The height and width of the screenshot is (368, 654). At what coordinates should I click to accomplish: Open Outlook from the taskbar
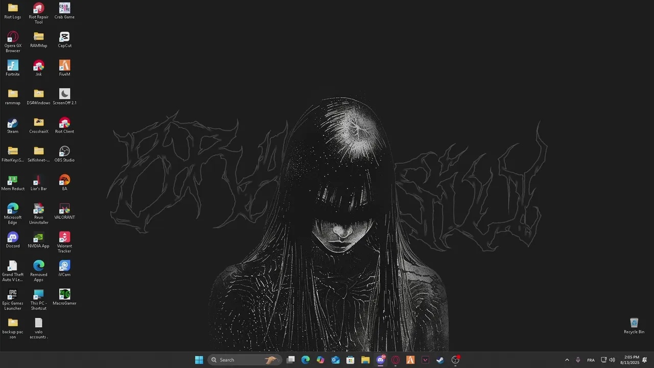(x=336, y=360)
